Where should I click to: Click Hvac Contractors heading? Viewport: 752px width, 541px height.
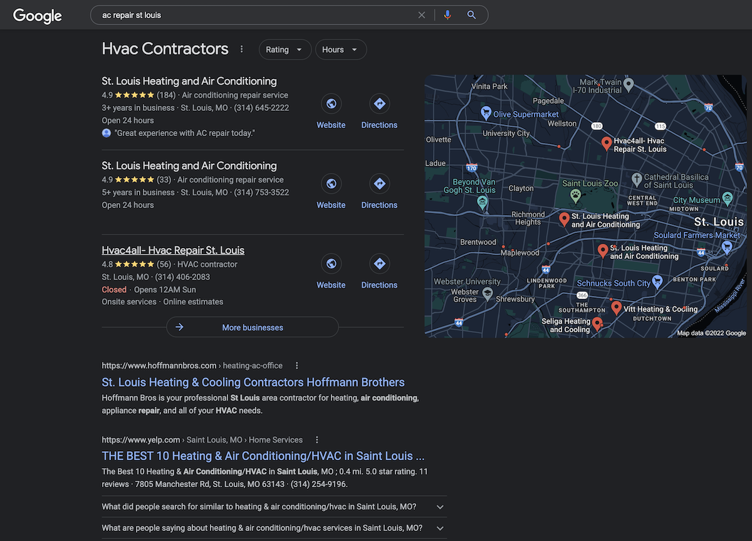tap(165, 49)
